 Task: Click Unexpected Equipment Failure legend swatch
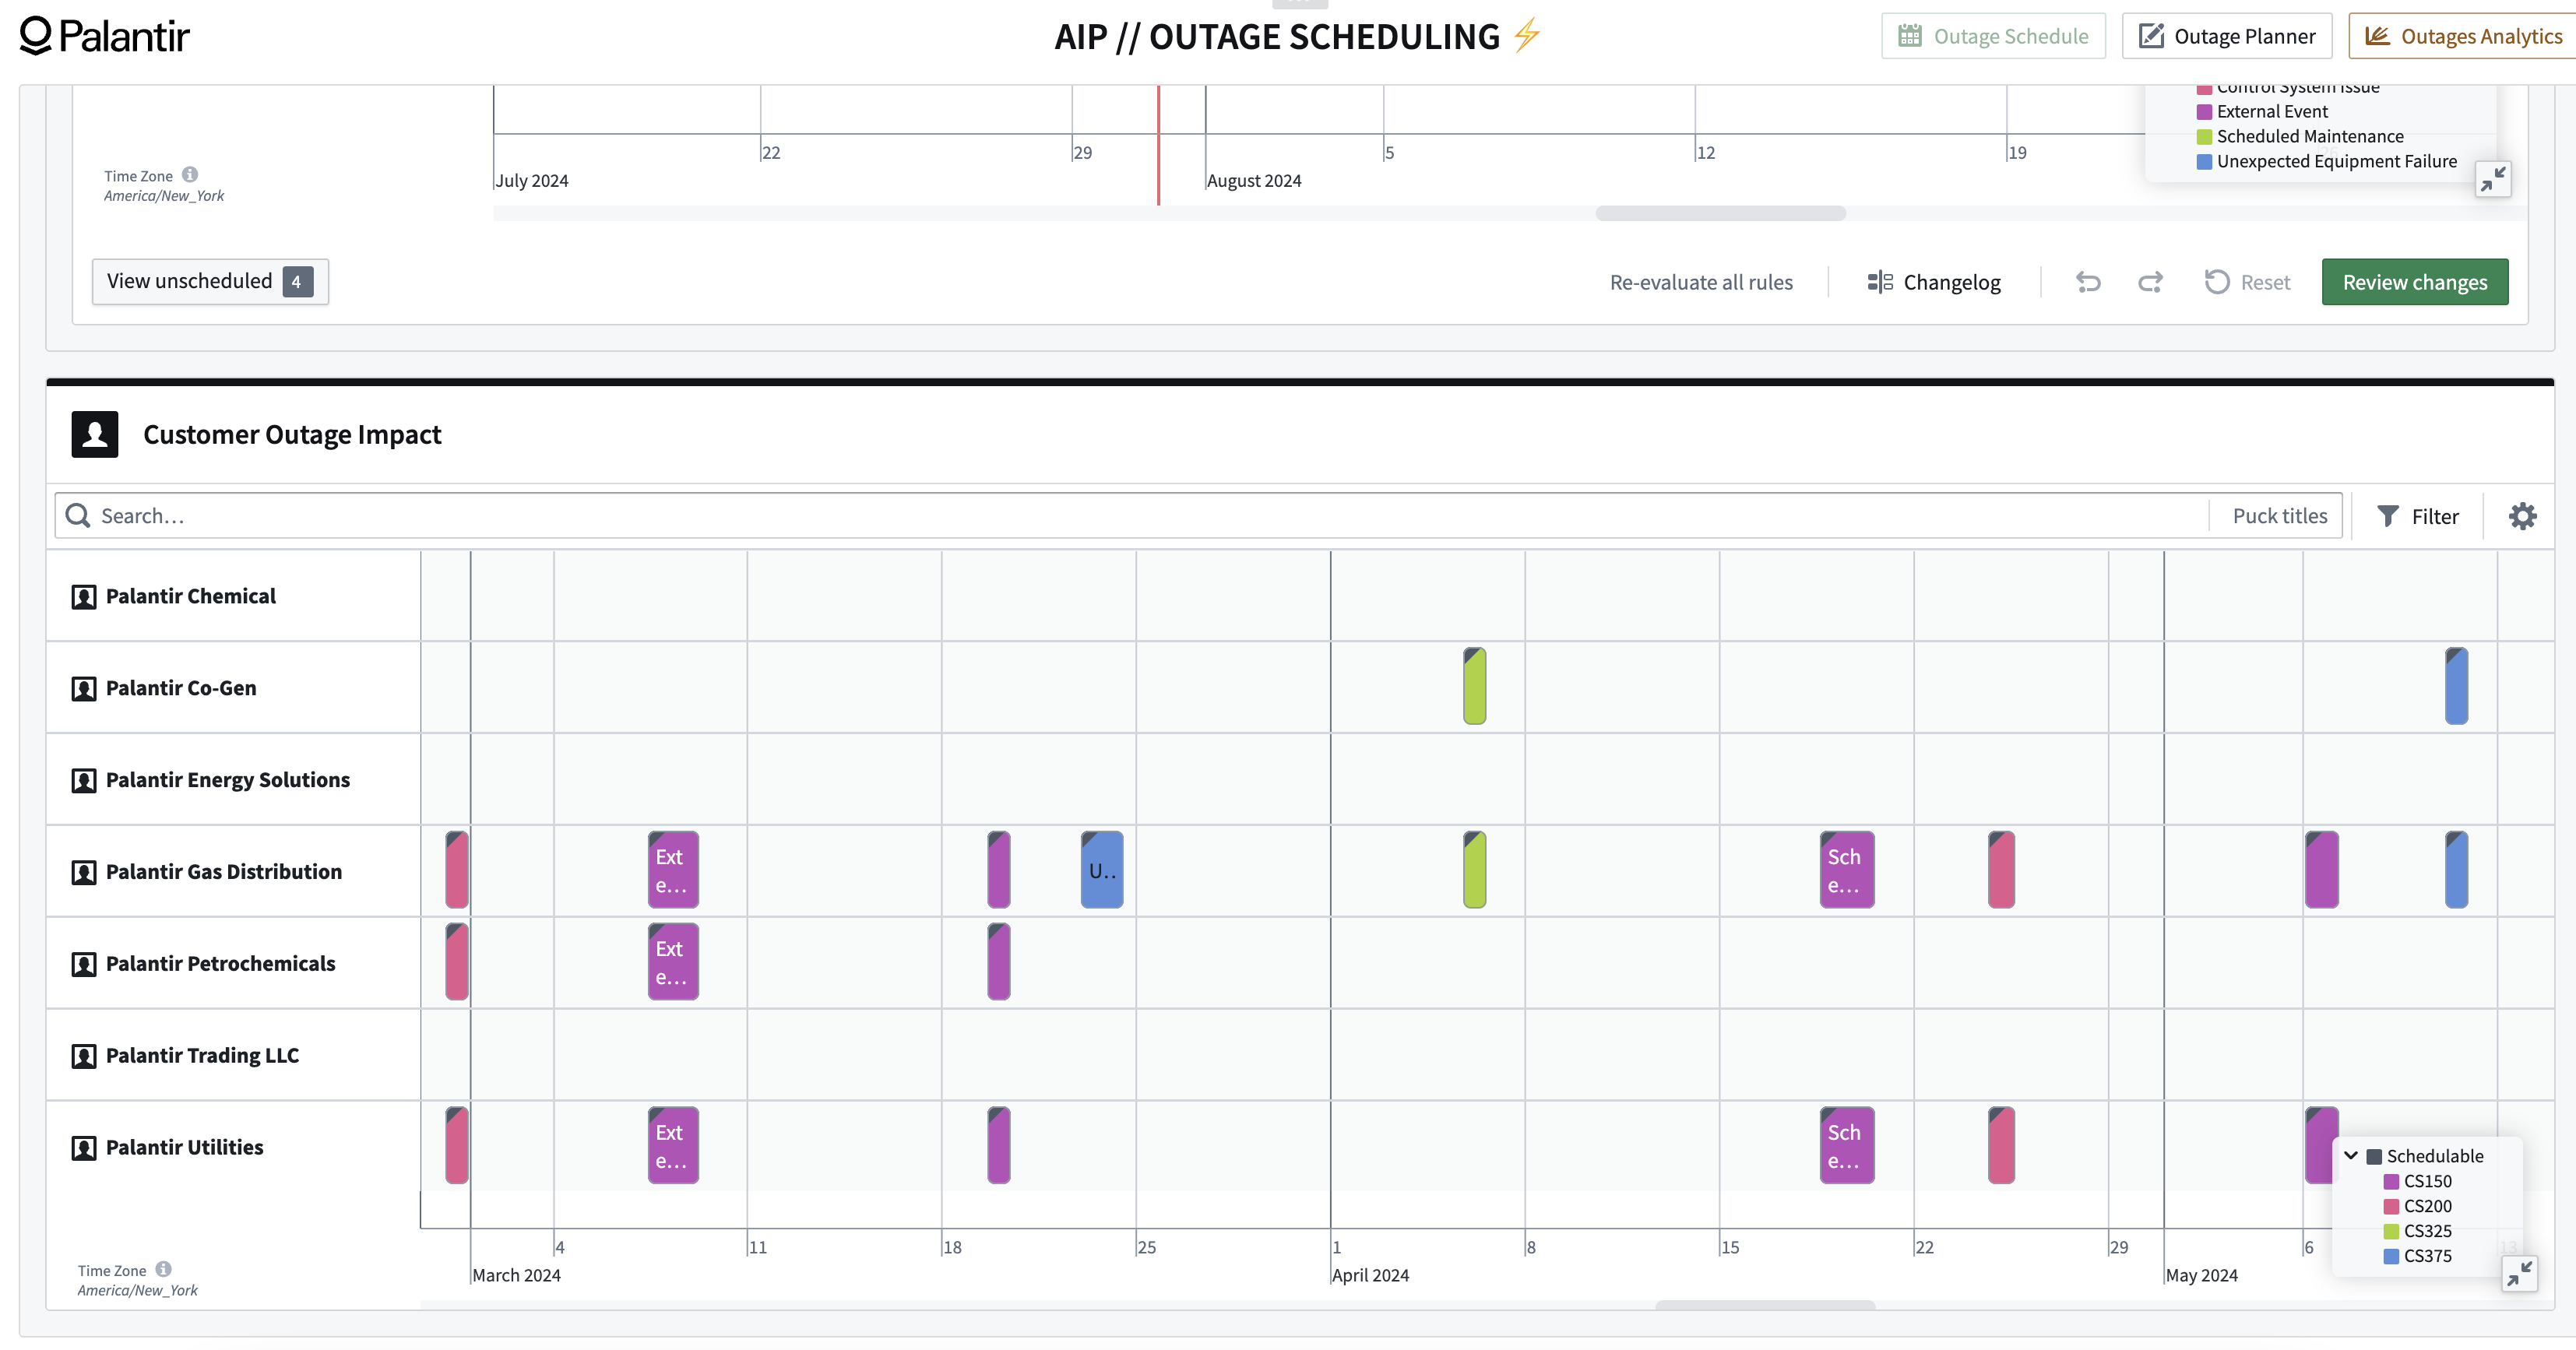[2204, 162]
